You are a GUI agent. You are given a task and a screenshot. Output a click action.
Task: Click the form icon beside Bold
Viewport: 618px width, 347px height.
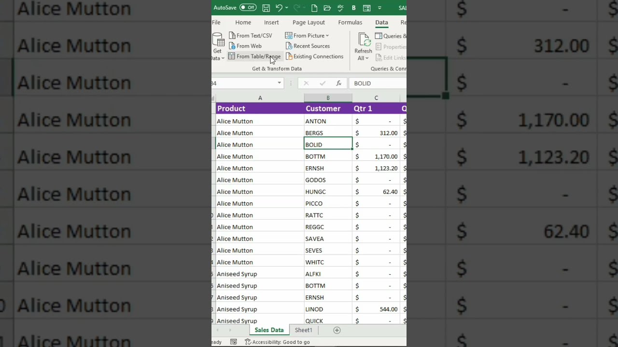[x=366, y=8]
